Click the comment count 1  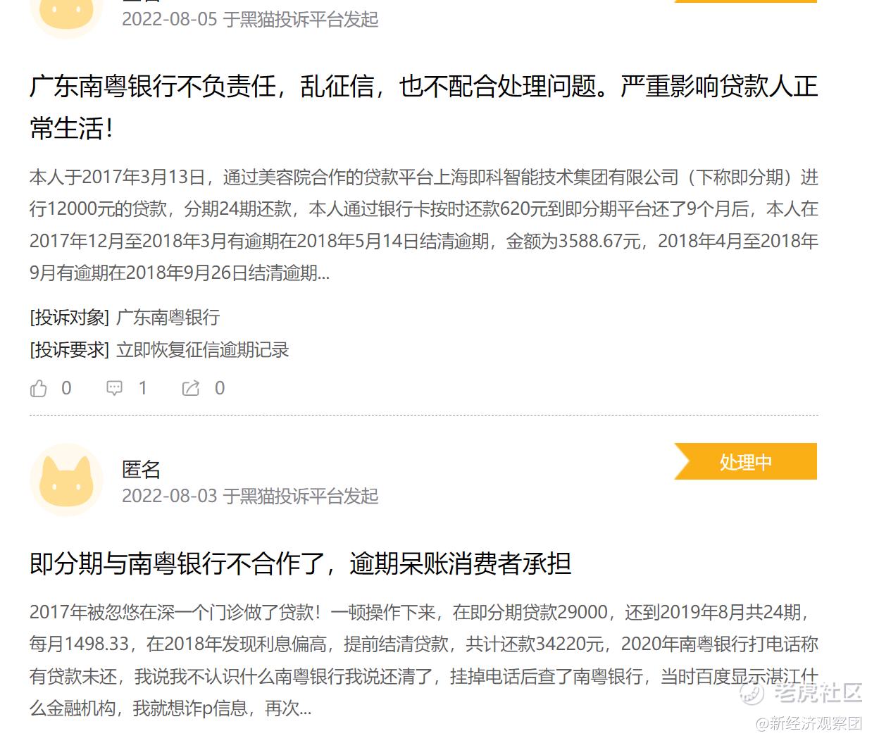tap(143, 388)
